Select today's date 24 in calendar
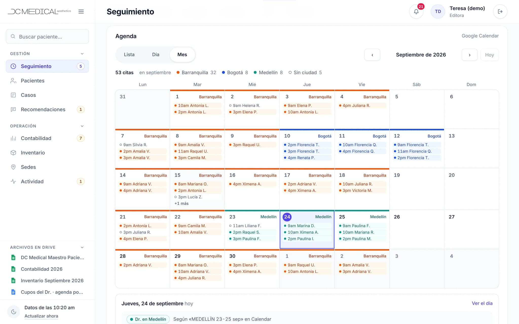519x324 pixels. point(287,217)
